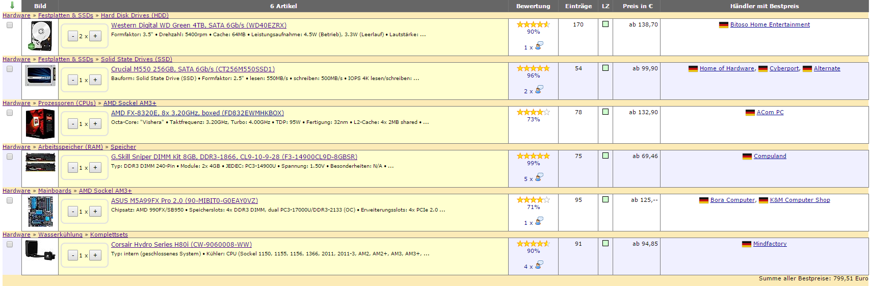870x286 pixels.
Task: Select the ASUS M5A99FX row checkbox
Action: point(10,200)
